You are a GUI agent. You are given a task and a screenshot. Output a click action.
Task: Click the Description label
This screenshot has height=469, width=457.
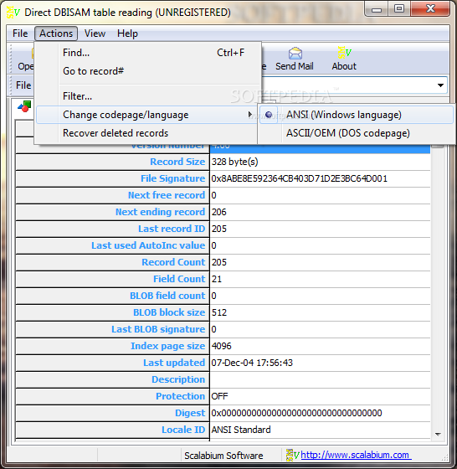(x=178, y=379)
